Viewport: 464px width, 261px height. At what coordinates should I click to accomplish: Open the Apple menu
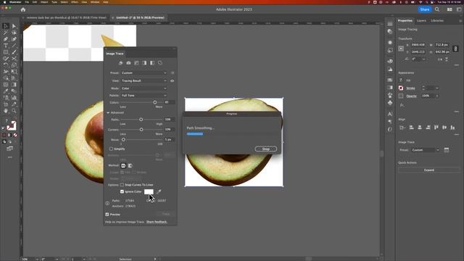click(x=4, y=2)
